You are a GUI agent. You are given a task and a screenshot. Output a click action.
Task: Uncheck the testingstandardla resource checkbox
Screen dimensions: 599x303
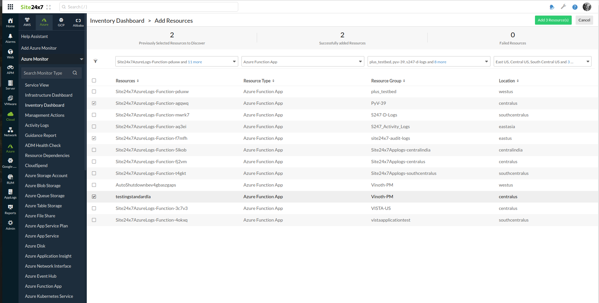(94, 197)
